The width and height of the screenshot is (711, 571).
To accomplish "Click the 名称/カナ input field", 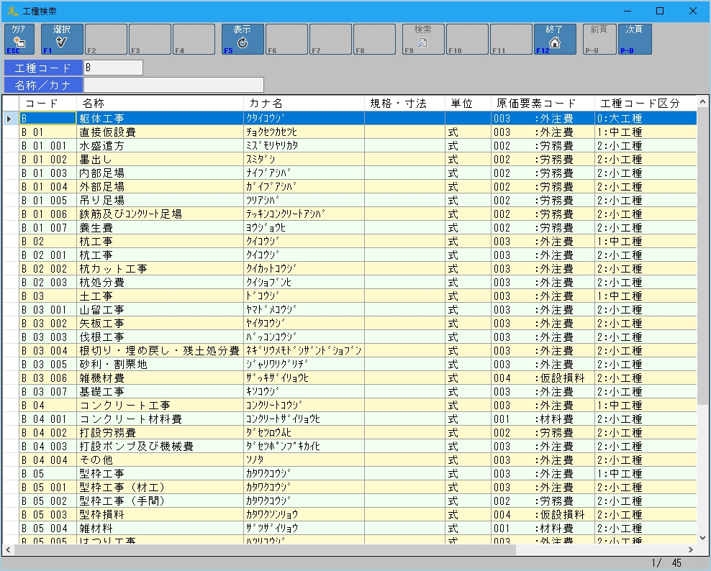I will [173, 85].
